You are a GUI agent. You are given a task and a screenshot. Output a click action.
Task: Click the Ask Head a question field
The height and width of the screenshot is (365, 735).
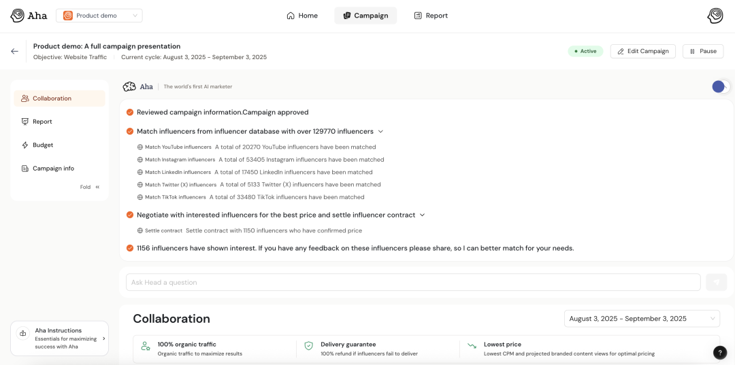click(412, 282)
